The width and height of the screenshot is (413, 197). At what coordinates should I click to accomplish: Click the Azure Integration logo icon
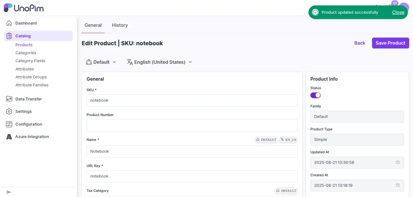pos(9,137)
